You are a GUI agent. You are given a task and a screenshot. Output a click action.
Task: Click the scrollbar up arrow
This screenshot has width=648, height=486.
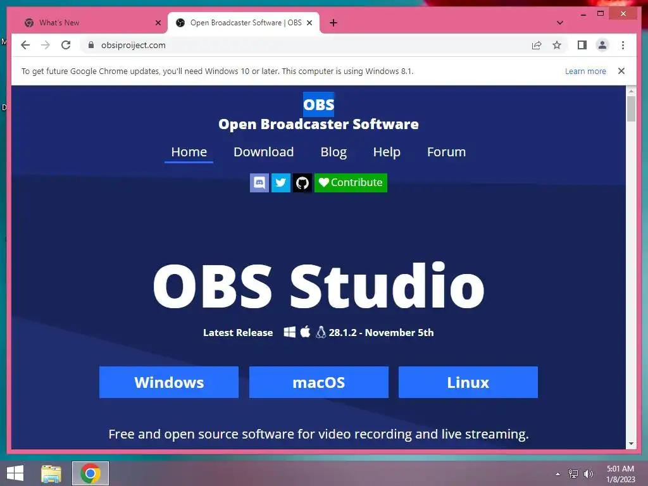(x=631, y=90)
